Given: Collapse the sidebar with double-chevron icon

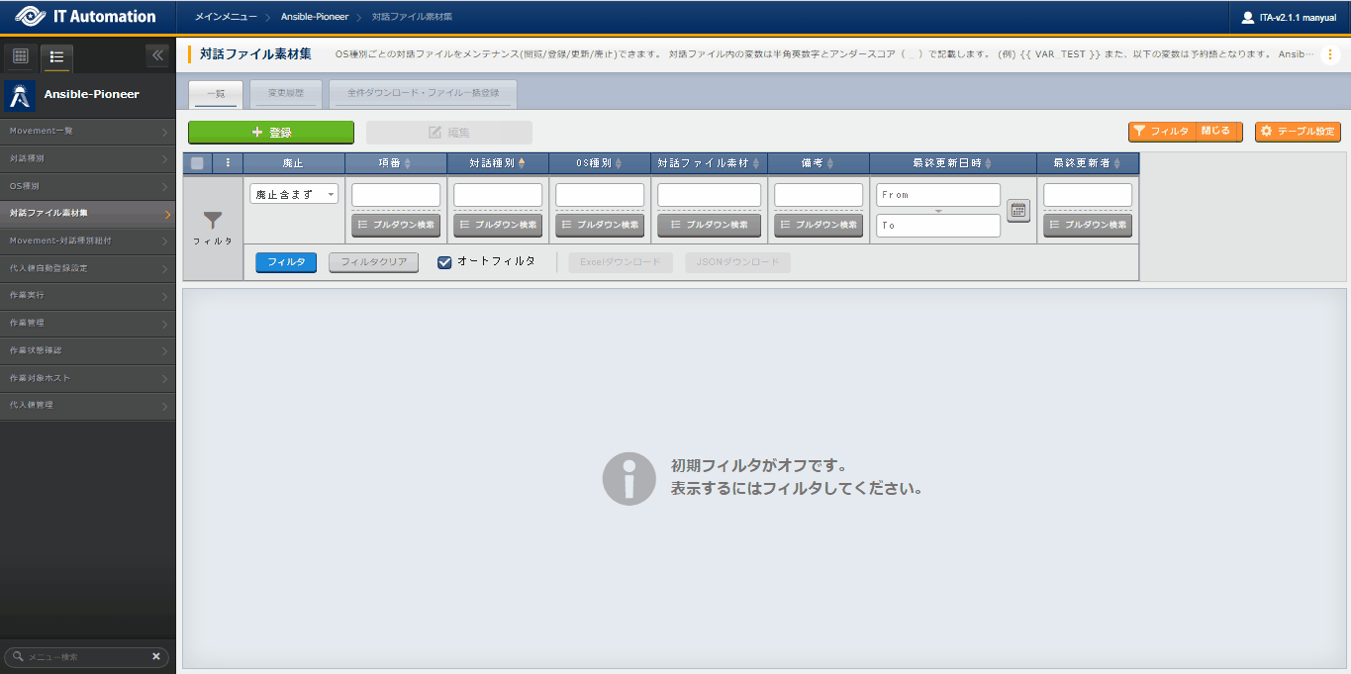Looking at the screenshot, I should coord(158,55).
